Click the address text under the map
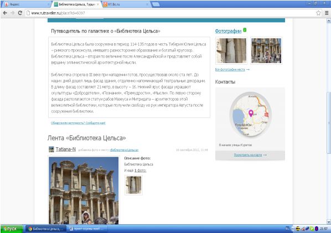 pos(235,145)
